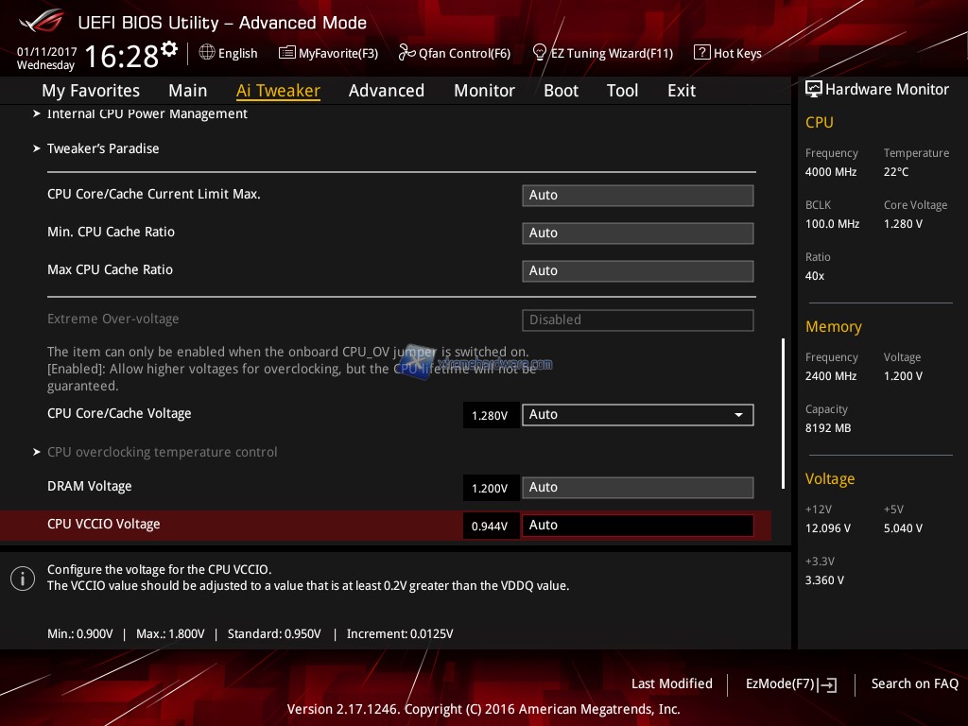Open Qfan Control via fan icon
This screenshot has width=968, height=726.
[x=406, y=53]
